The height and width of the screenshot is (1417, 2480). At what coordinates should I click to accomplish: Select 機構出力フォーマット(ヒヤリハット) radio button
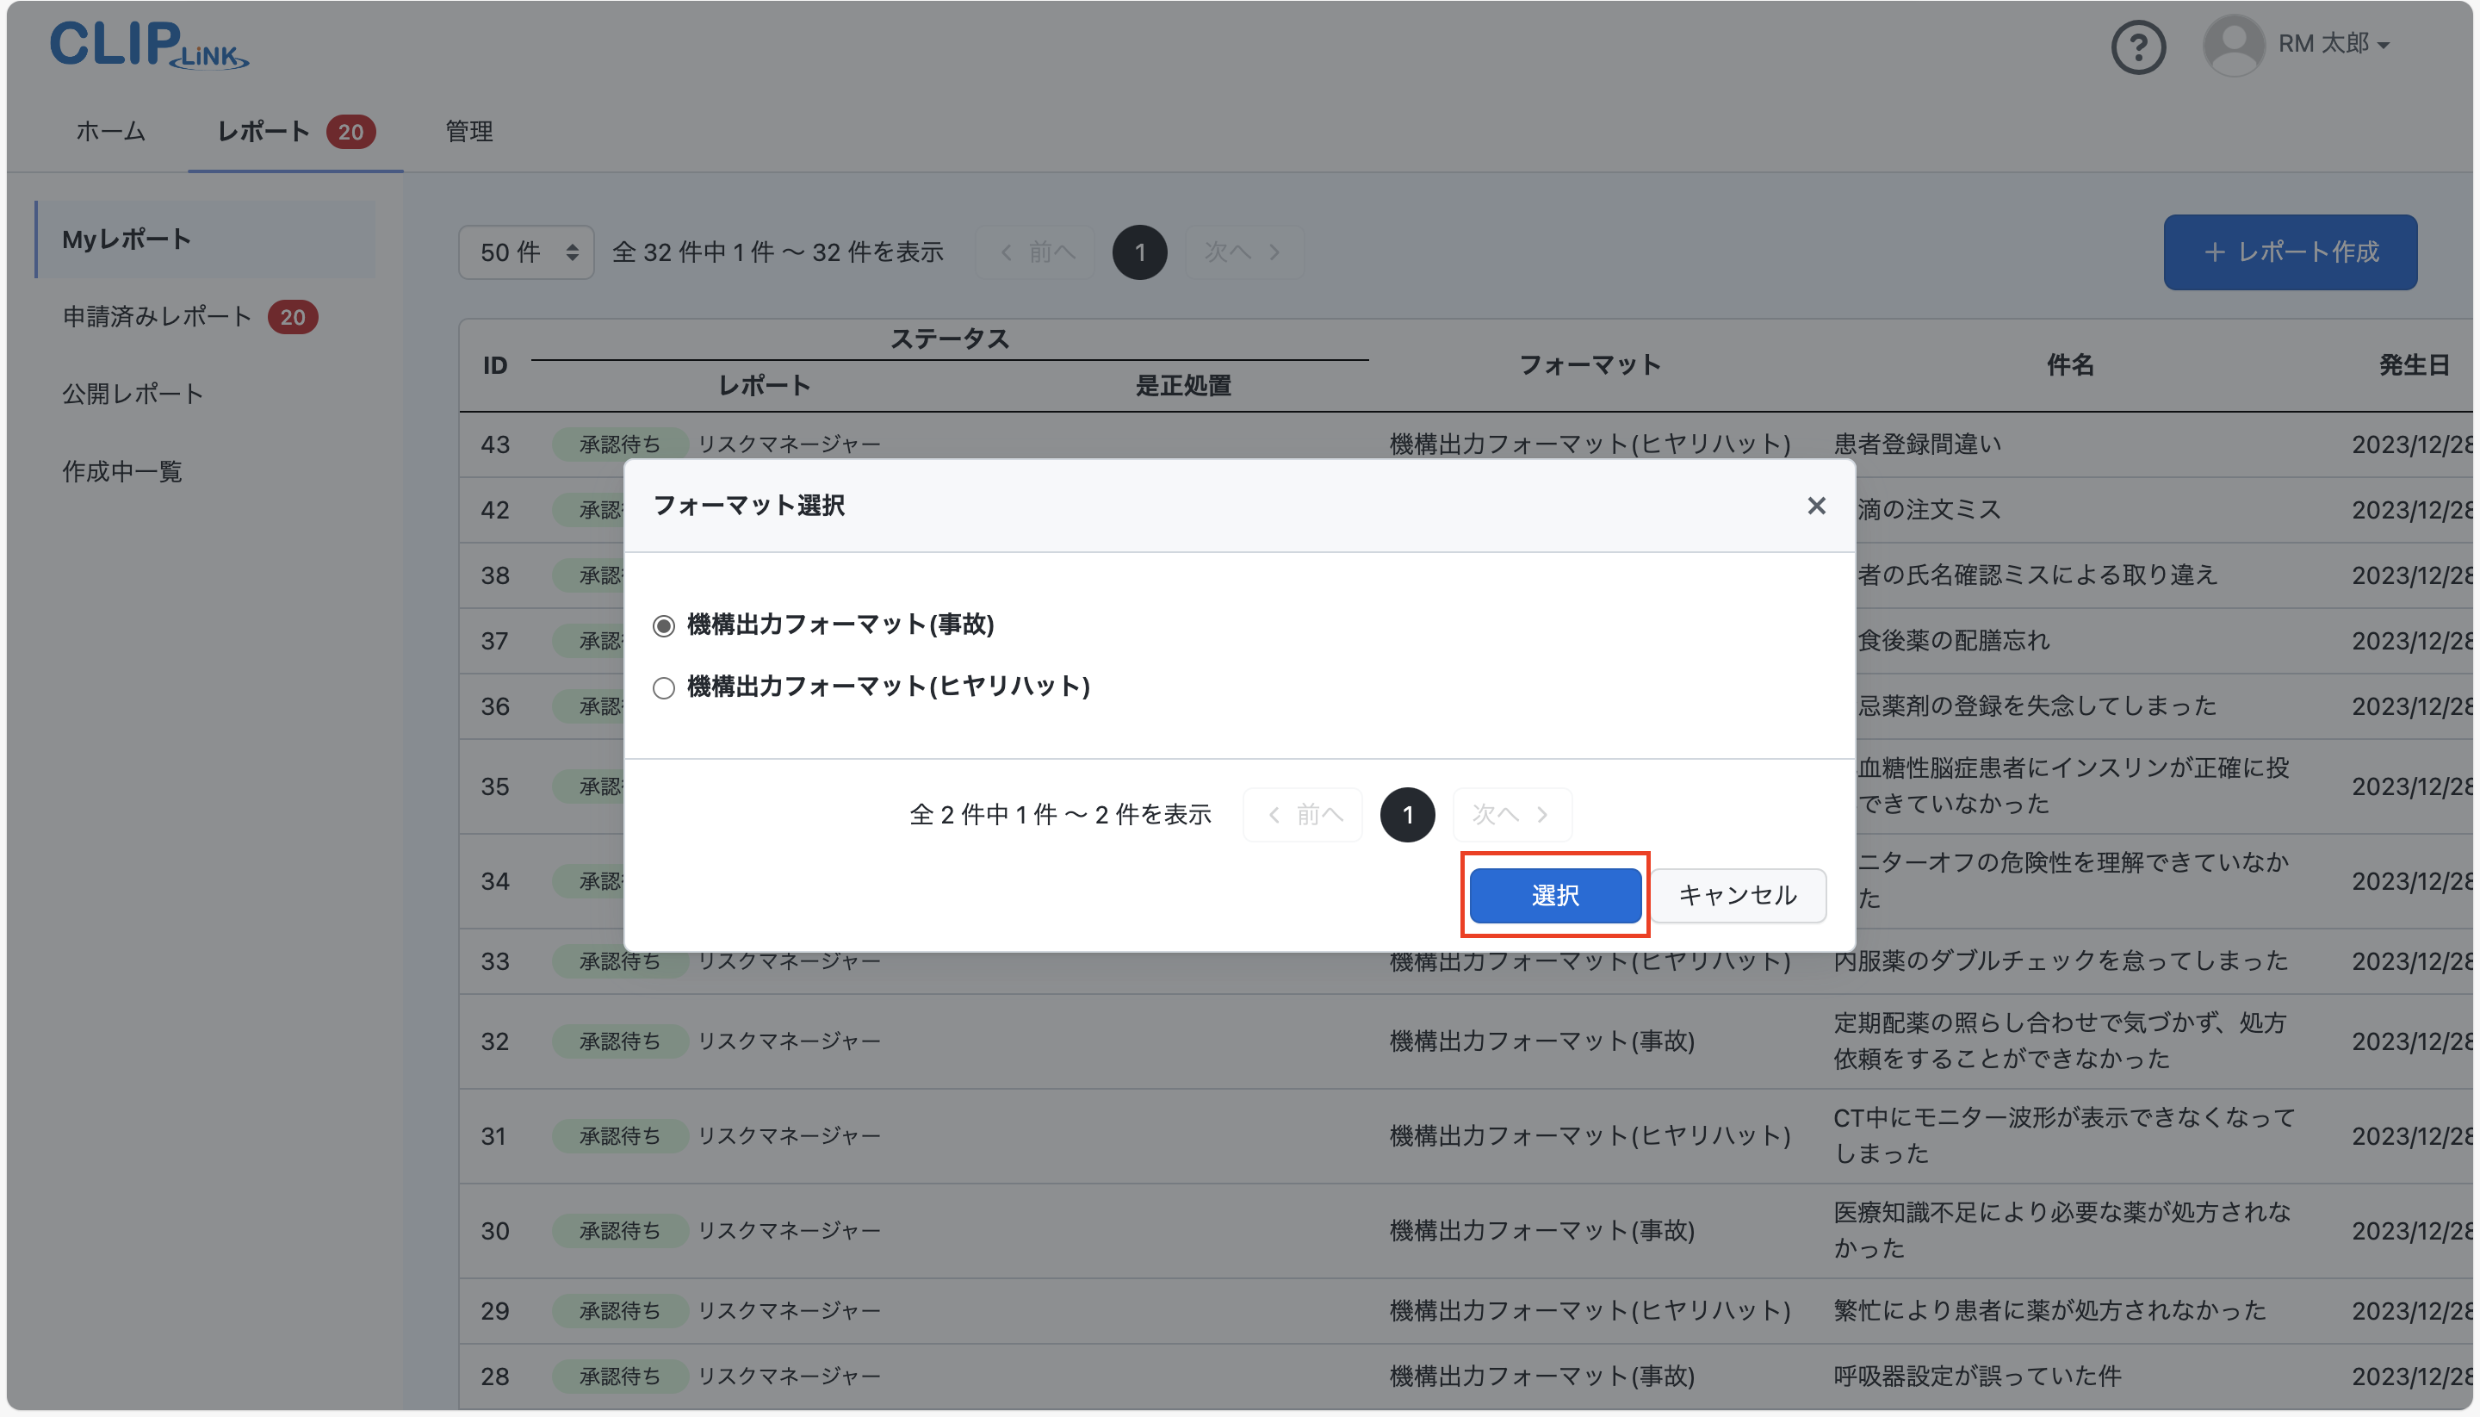(x=665, y=687)
